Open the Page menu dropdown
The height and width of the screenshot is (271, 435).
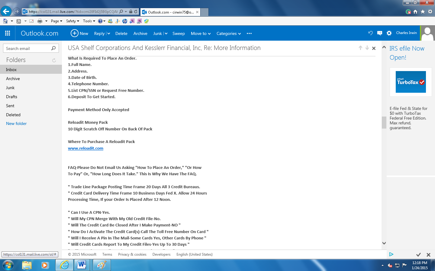[56, 21]
